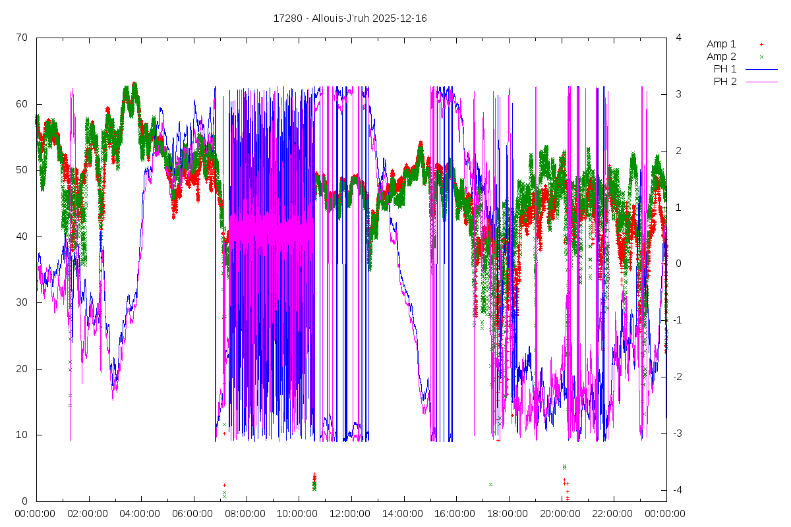Select the PH 1 legend label

coord(725,69)
